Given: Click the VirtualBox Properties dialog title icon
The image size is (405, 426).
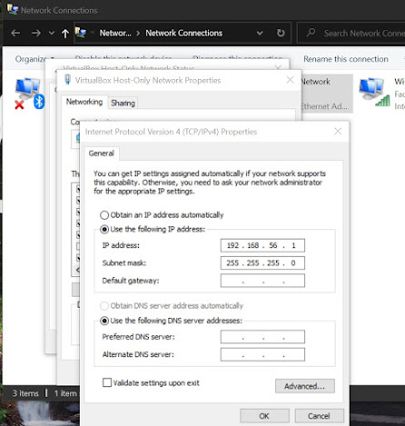Looking at the screenshot, I should click(68, 80).
